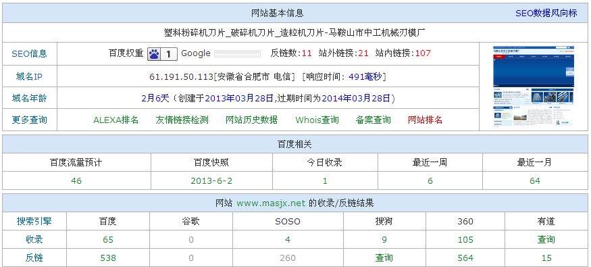Screen dimensions: 591x267
Task: Open the Baidu snapshot date 2013-6-2
Action: click(211, 180)
